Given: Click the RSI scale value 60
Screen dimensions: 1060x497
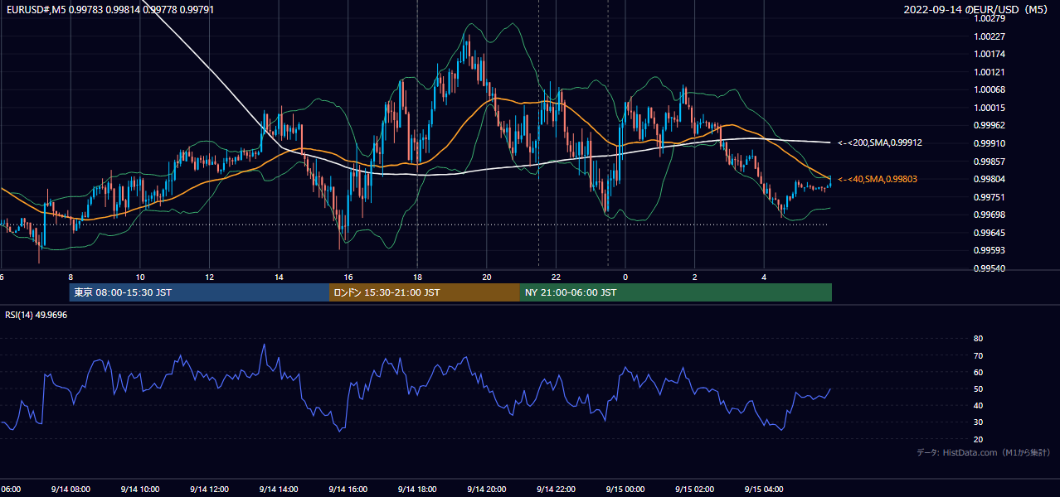Looking at the screenshot, I should 978,372.
